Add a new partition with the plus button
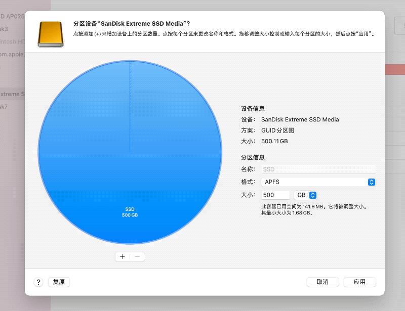 click(x=122, y=257)
